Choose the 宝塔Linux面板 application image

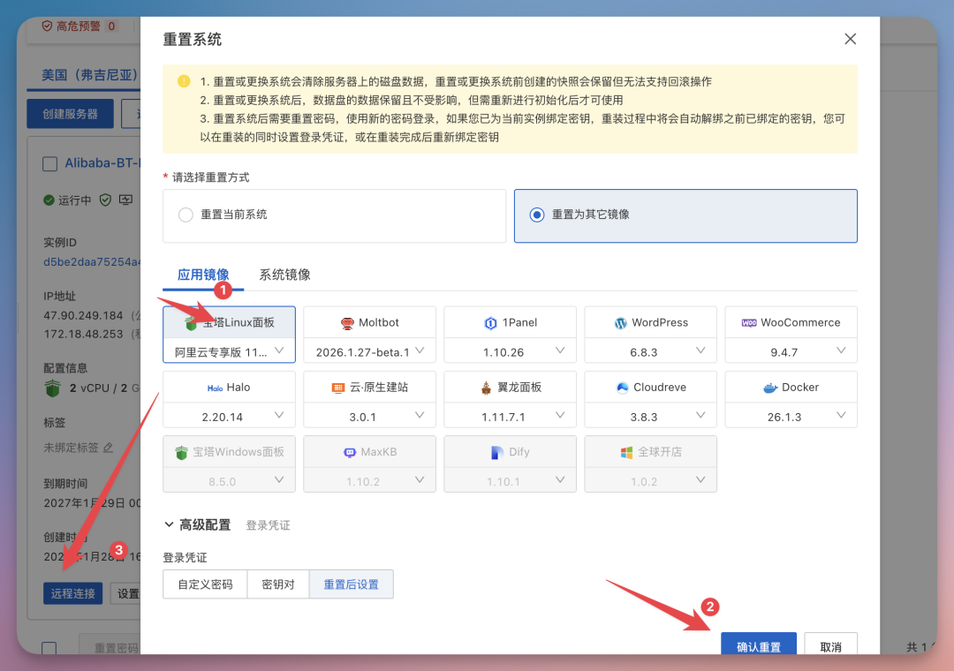(x=229, y=322)
